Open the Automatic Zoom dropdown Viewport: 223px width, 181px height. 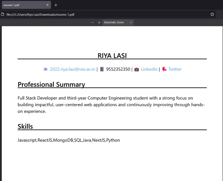[118, 22]
